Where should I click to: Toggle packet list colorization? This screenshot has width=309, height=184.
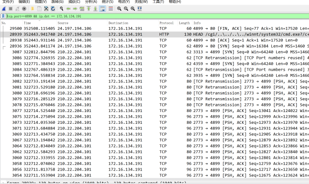point(111,9)
